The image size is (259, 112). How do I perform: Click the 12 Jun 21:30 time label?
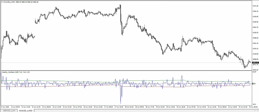pyautogui.click(x=36, y=107)
